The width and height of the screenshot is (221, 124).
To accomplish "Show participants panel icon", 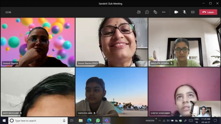I will 139,12.
